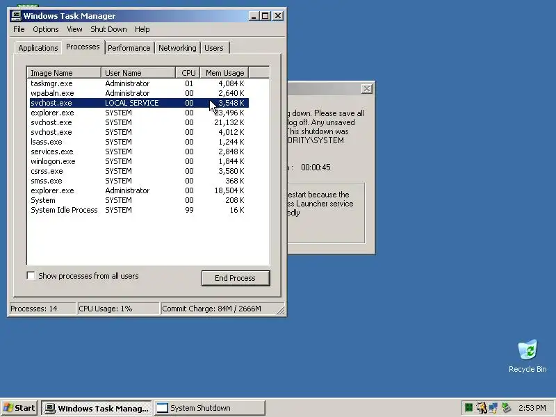Select the services.exe process
Viewport: 556px width, 417px height.
(x=139, y=152)
